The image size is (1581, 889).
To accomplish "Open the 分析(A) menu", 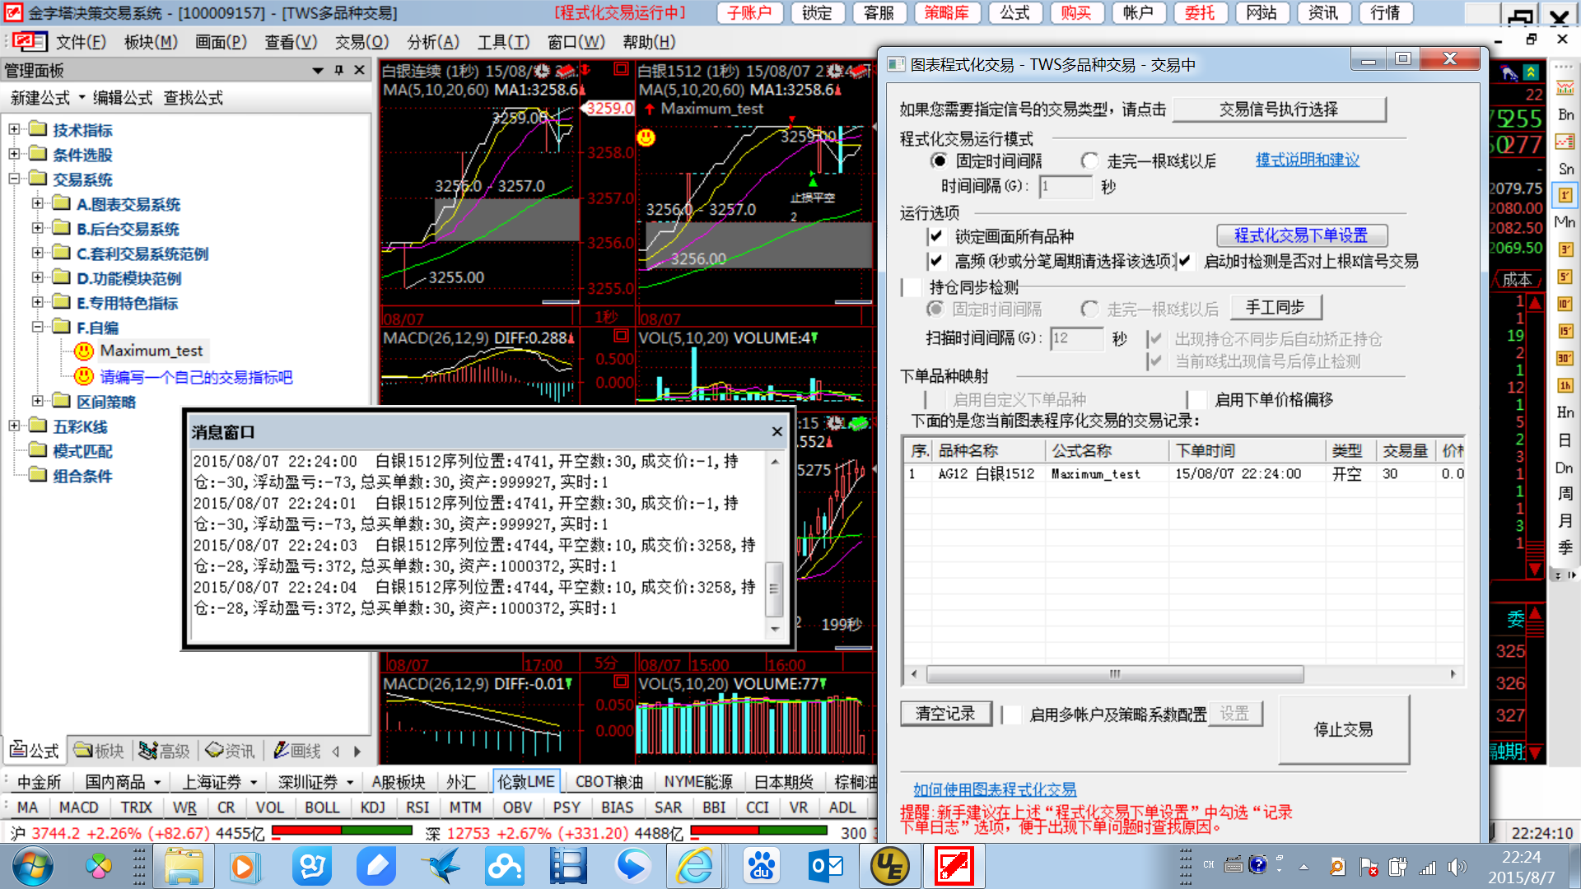I will click(433, 42).
